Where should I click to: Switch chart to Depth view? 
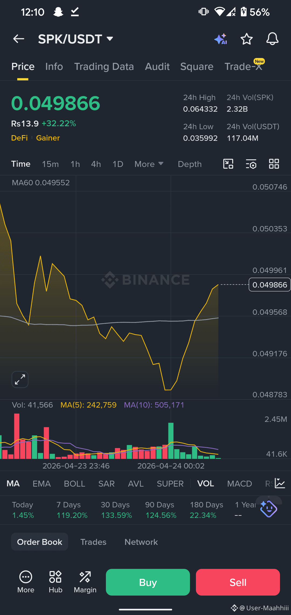(190, 164)
